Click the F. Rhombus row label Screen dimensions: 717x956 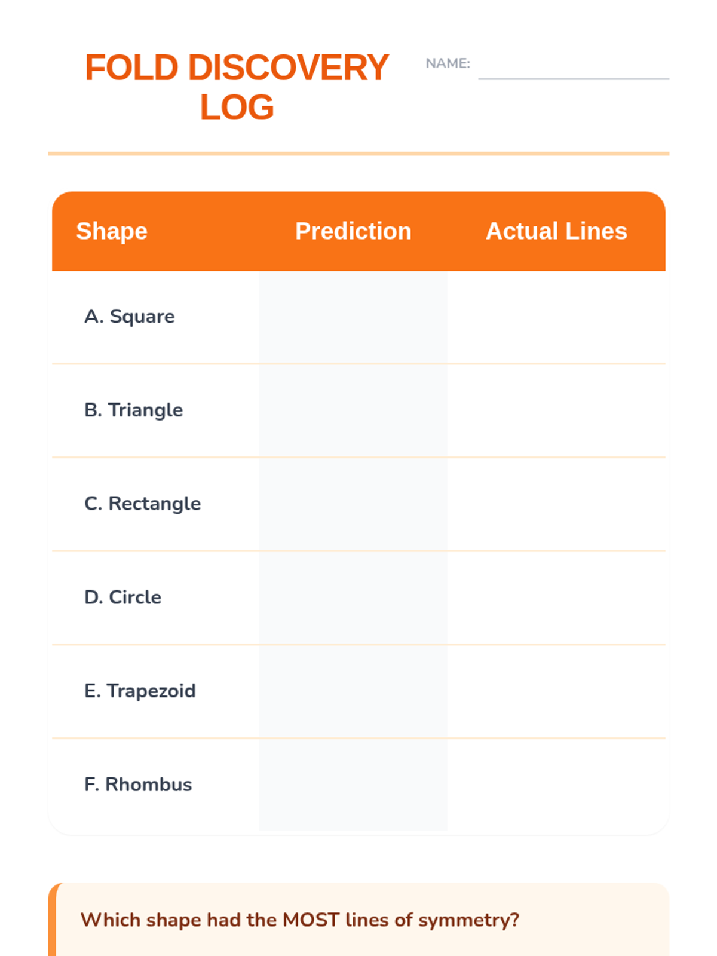[138, 785]
